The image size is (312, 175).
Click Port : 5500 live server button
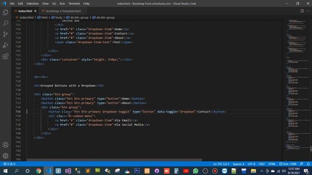pyautogui.click(x=288, y=164)
